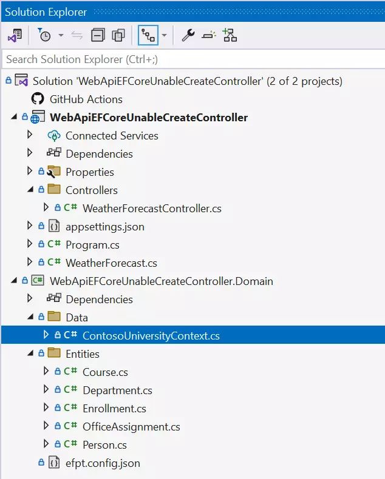Click the bold WebApiEFCoreUnableCreateController web project globe icon
385x479 pixels.
(x=37, y=116)
